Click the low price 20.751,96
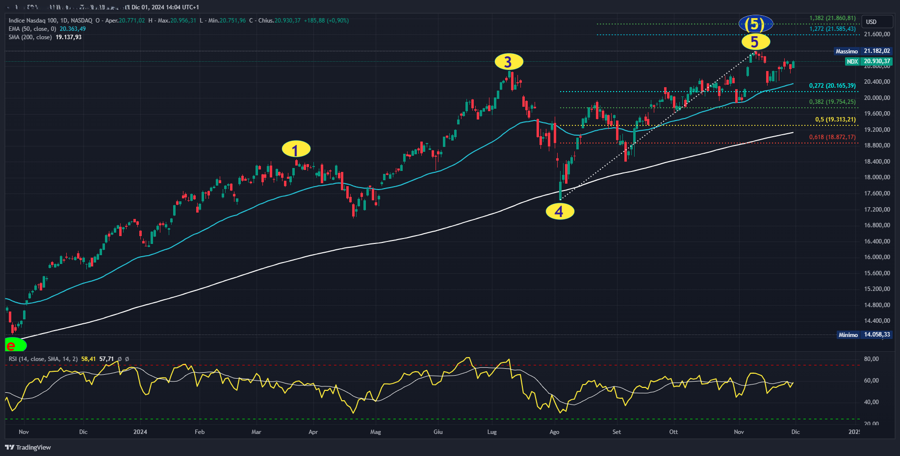The width and height of the screenshot is (900, 456). tap(232, 21)
